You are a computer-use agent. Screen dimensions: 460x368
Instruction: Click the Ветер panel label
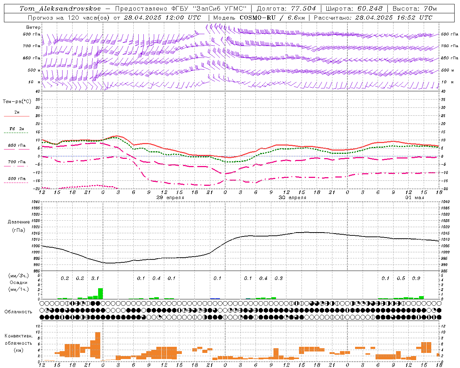pyautogui.click(x=33, y=27)
